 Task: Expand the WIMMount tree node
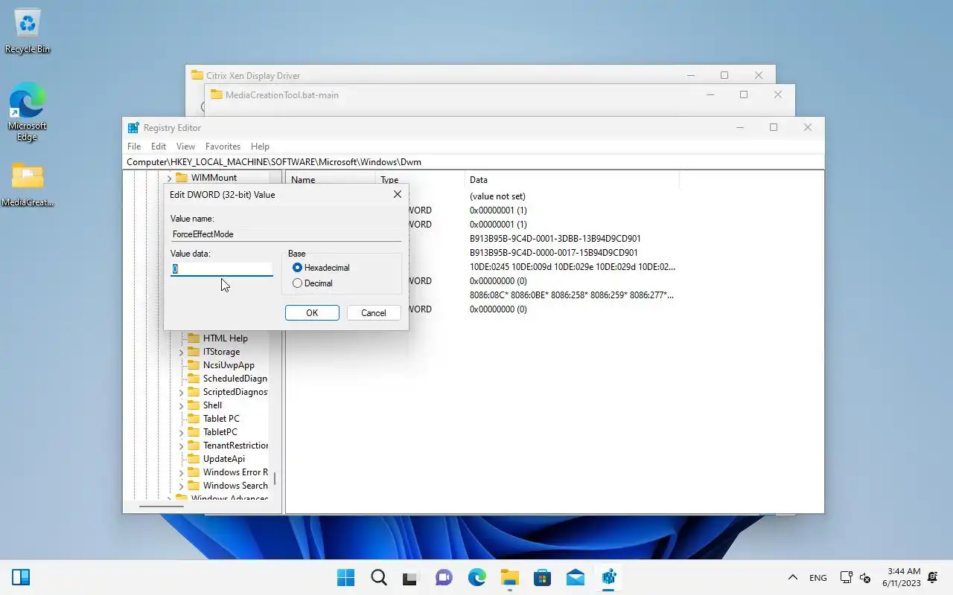pos(169,178)
